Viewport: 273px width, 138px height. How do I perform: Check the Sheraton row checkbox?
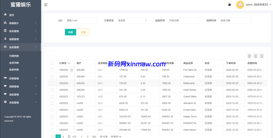click(52, 103)
